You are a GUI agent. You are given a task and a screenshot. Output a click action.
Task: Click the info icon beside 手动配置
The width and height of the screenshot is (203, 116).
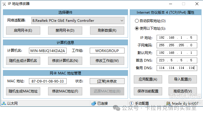coord(131,103)
